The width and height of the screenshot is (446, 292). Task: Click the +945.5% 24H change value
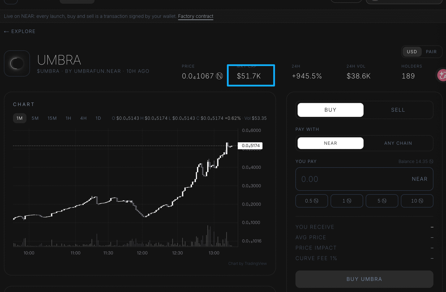[x=307, y=76]
